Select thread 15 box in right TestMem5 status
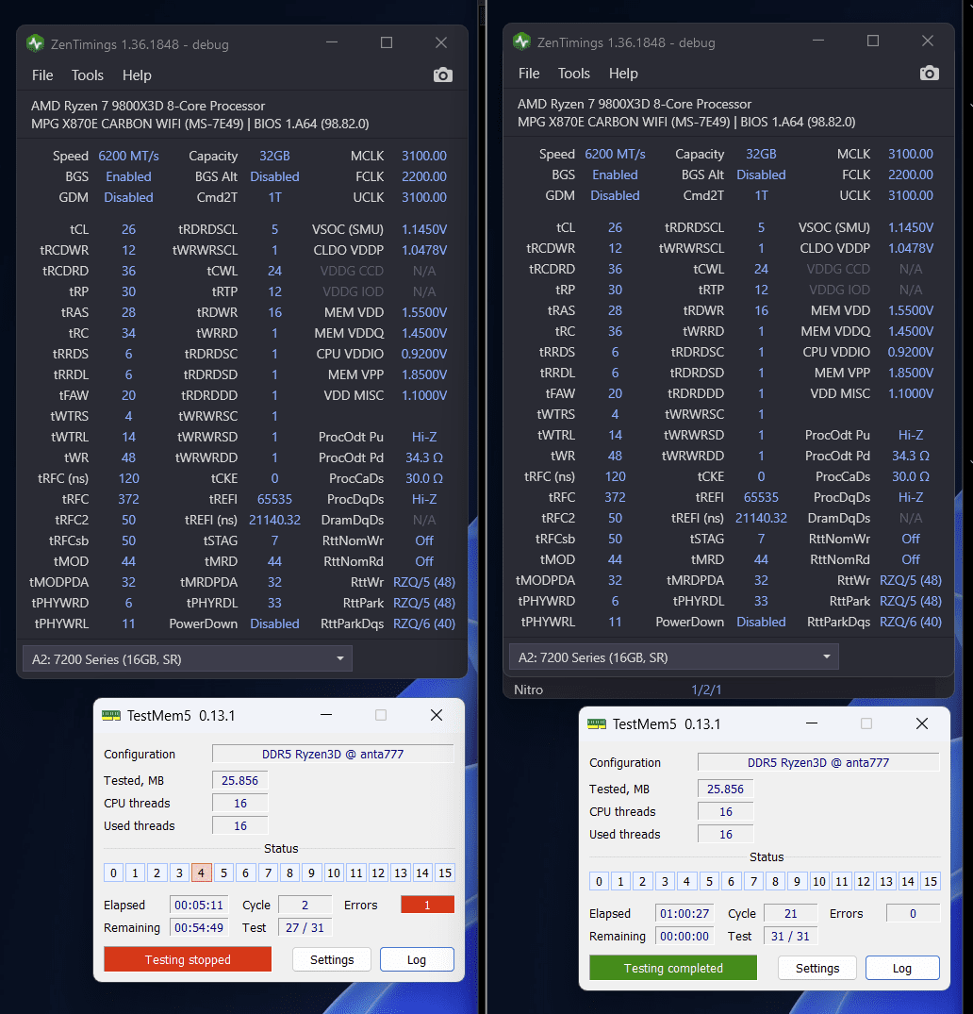 (931, 881)
